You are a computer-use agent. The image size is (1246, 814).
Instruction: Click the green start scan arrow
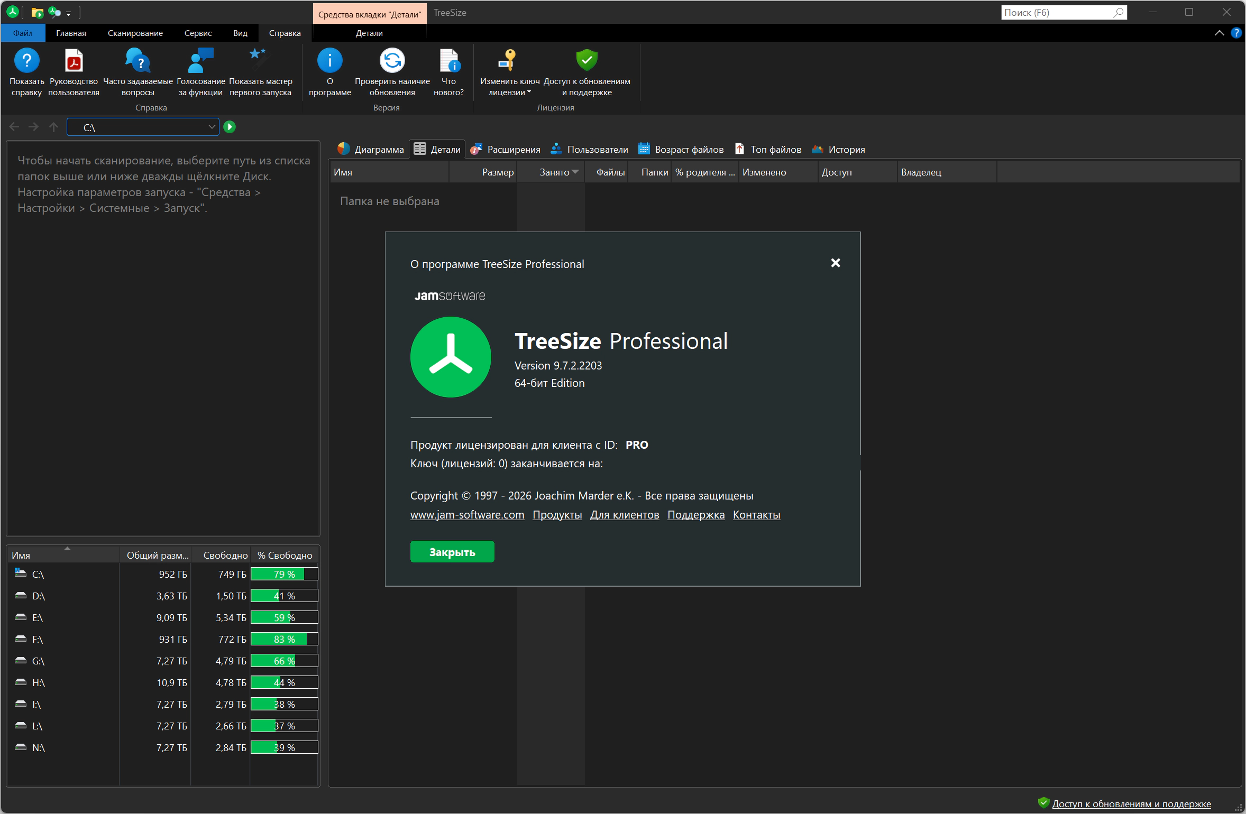point(230,127)
